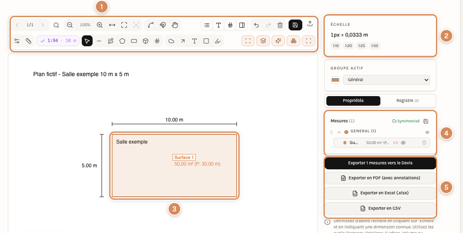Screen dimensions: 463x233
Task: Click the 10.00 m dimension label
Action: 174,120
